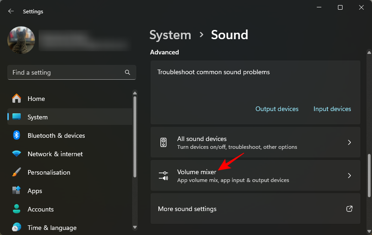Click the Volume mixer slider icon
The height and width of the screenshot is (235, 372).
[163, 176]
